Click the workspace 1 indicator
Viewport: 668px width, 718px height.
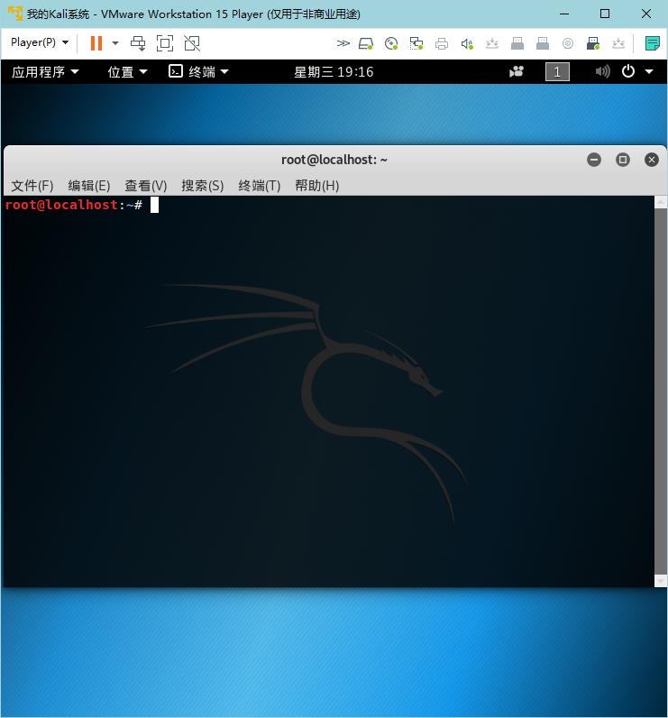[x=557, y=72]
